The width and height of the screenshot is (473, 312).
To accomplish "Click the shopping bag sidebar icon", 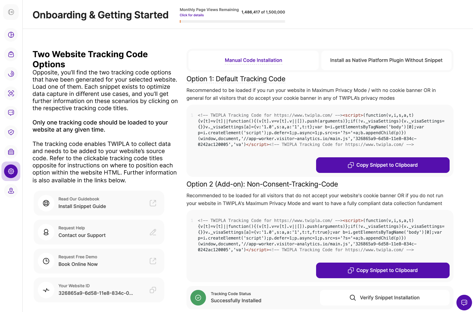I will tap(11, 54).
